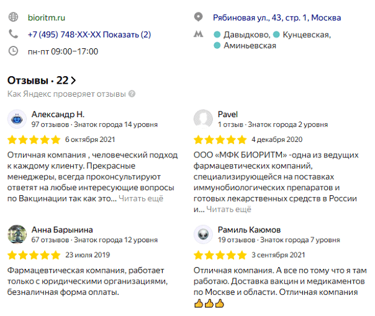The height and width of the screenshot is (316, 375).
Task: Click Как Яндекс проверяет отзывы link
Action: point(66,94)
